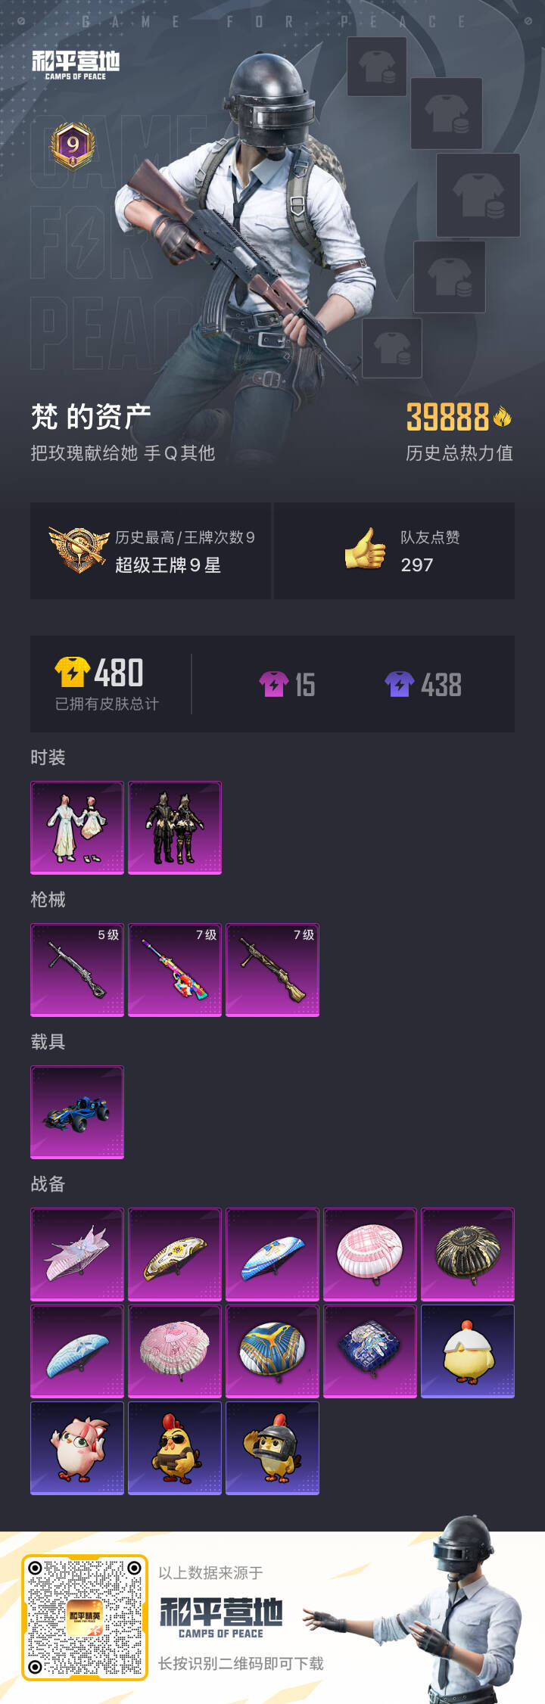545x1704 pixels.
Task: Select the pink shirt icon showing 15
Action: tap(274, 684)
